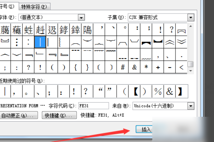Select the 蛀 character in the symbol grid
The height and width of the screenshot is (142, 214).
coord(29,29)
